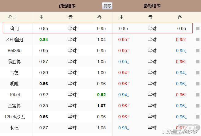201x136 pixels.
Task: Click company name 澳门
Action: point(14,28)
